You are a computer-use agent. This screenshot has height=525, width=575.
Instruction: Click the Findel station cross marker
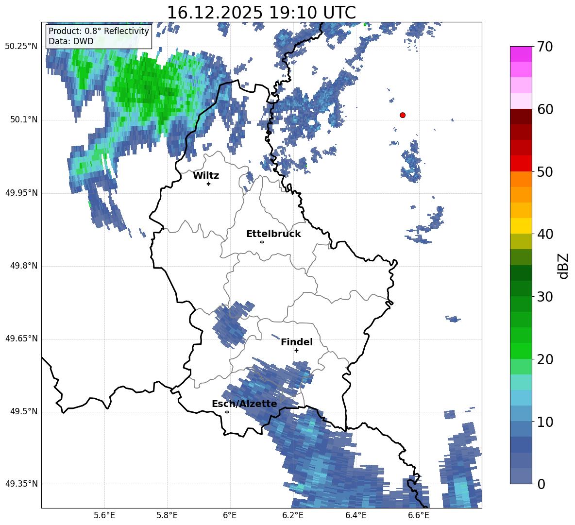click(x=296, y=351)
